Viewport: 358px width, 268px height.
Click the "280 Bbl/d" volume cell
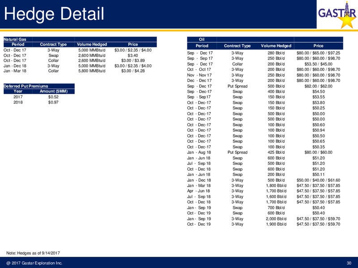pos(276,53)
